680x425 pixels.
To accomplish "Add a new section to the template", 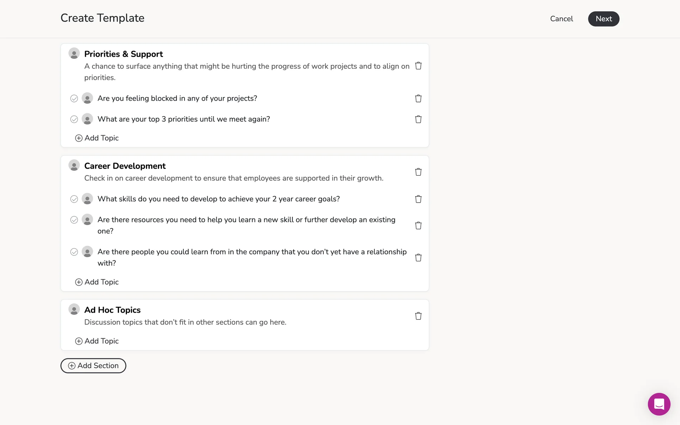I will point(93,365).
